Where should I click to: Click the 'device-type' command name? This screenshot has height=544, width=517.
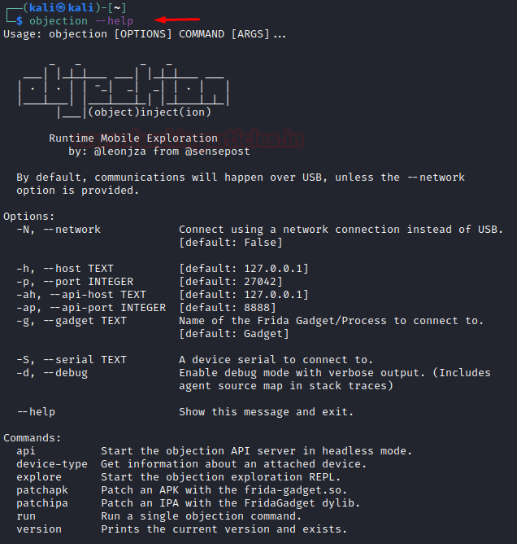coord(52,464)
